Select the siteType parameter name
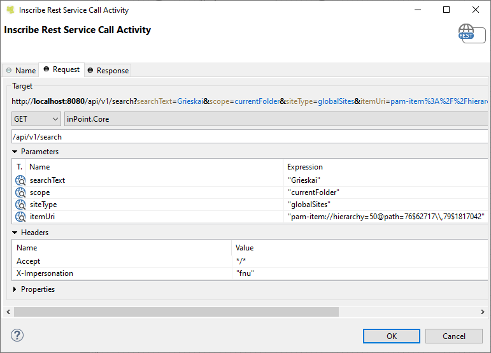This screenshot has height=353, width=491. 43,205
